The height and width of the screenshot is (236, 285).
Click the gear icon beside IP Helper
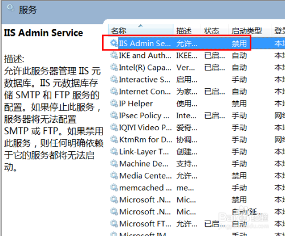pos(114,103)
